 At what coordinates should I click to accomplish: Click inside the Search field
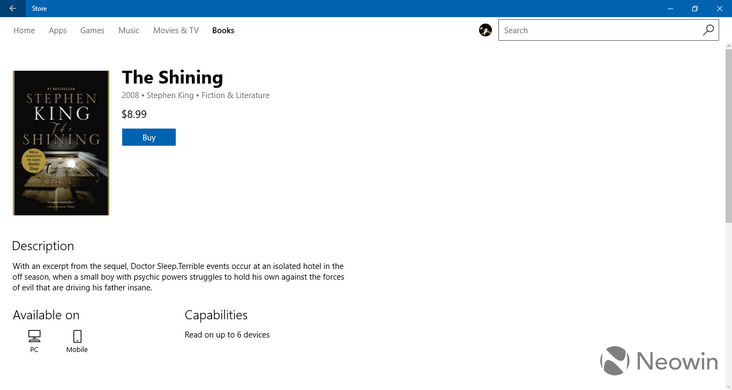coord(589,30)
